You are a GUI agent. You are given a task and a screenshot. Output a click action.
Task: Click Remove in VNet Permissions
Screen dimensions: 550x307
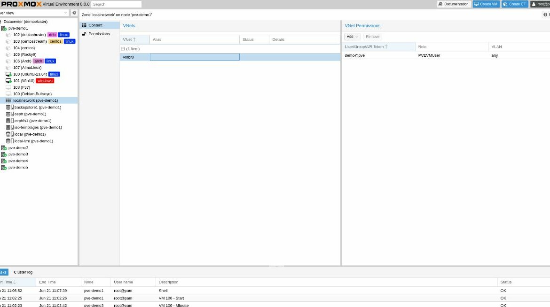(x=372, y=37)
